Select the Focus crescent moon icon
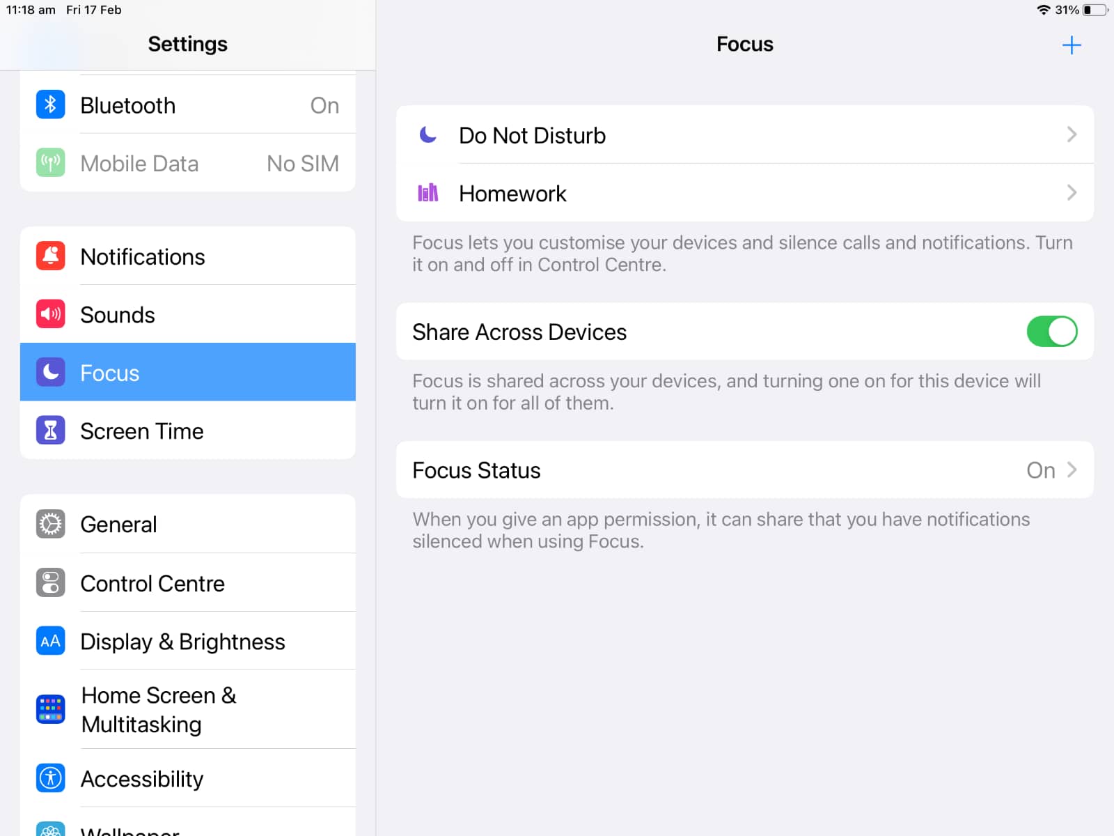Viewport: 1114px width, 836px height. [x=49, y=372]
